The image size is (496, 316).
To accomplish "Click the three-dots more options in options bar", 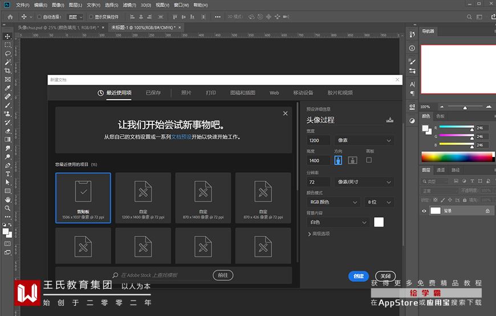I will click(218, 16).
